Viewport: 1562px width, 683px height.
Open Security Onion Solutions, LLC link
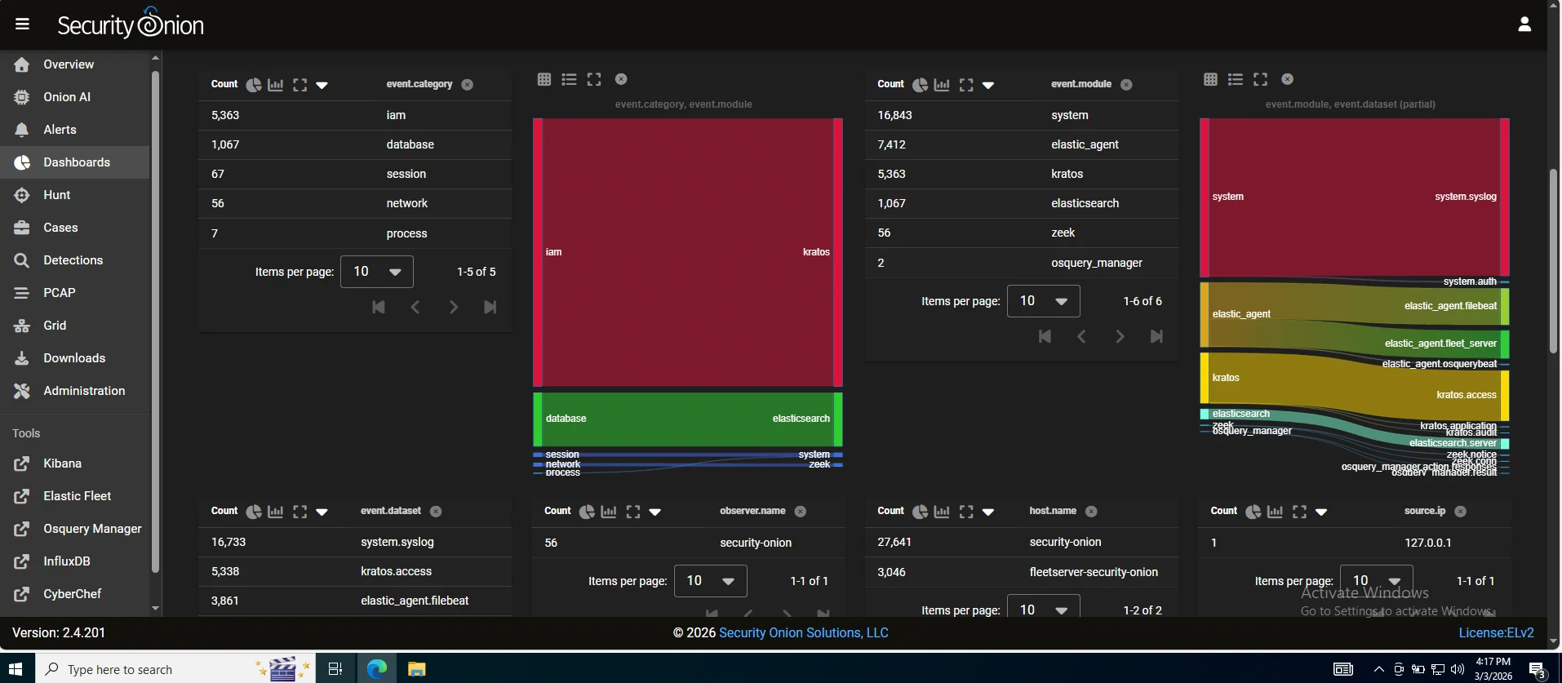(x=803, y=632)
